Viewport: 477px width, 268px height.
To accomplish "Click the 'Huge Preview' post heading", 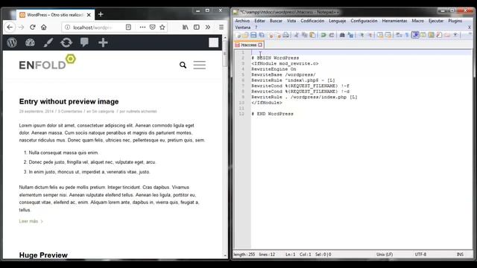I will click(43, 255).
